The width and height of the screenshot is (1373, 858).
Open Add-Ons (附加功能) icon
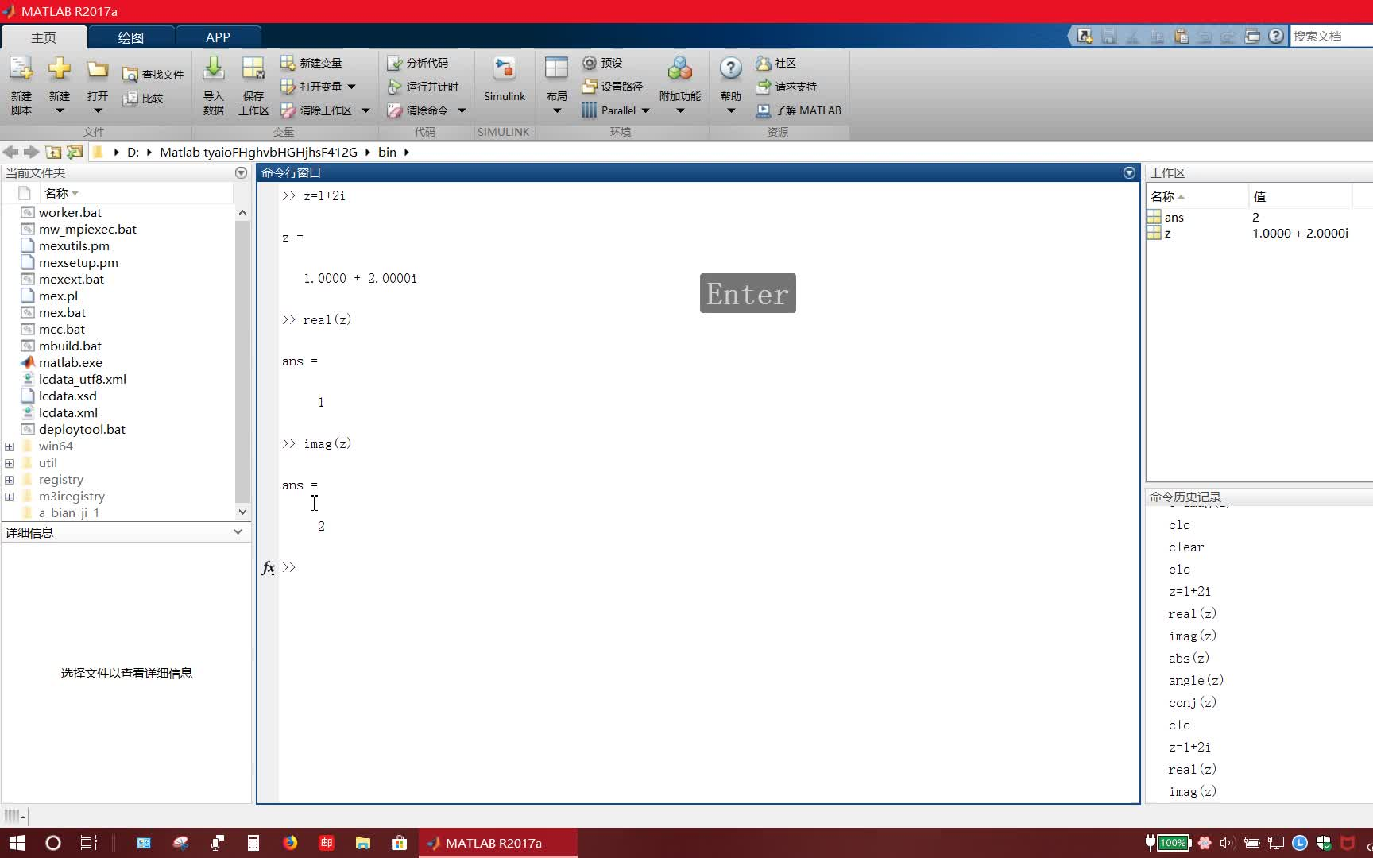(x=680, y=69)
